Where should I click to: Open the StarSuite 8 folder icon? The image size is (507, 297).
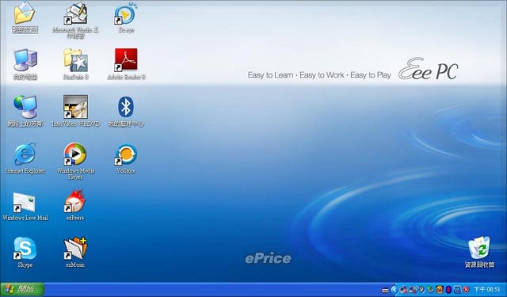[x=75, y=60]
